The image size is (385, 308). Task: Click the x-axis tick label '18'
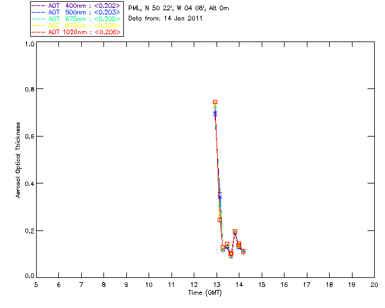click(x=329, y=285)
